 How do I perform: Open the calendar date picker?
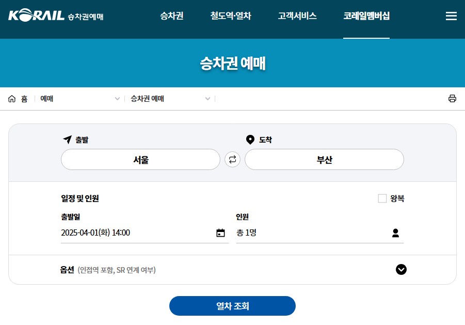221,233
